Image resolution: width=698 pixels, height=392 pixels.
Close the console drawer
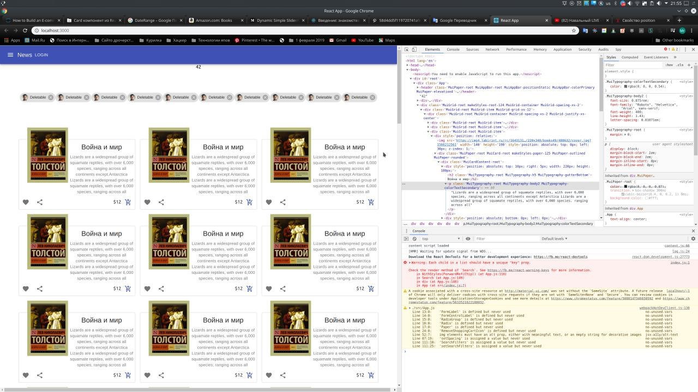tap(693, 231)
